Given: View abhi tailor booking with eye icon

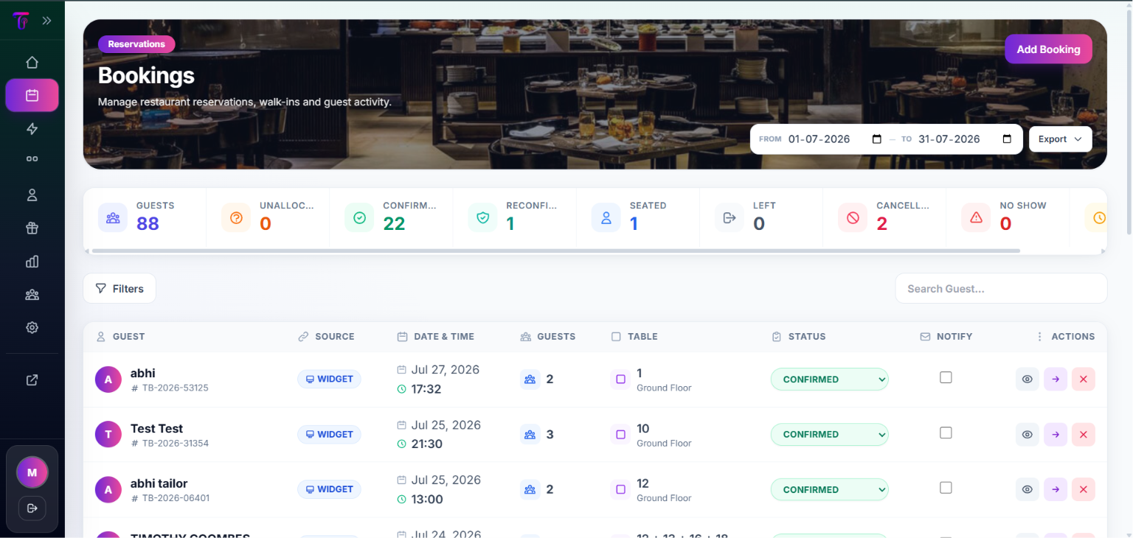Looking at the screenshot, I should click(1028, 489).
